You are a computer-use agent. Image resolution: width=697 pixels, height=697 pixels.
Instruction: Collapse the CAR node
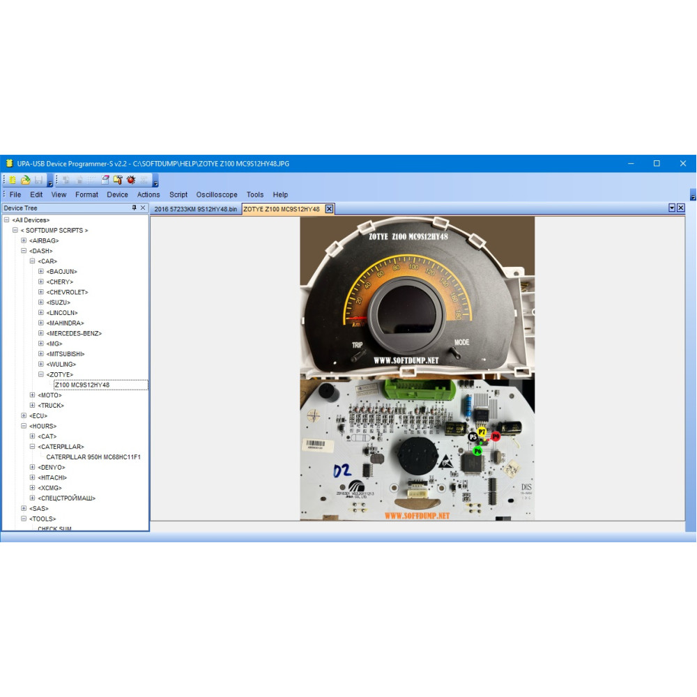tap(32, 261)
